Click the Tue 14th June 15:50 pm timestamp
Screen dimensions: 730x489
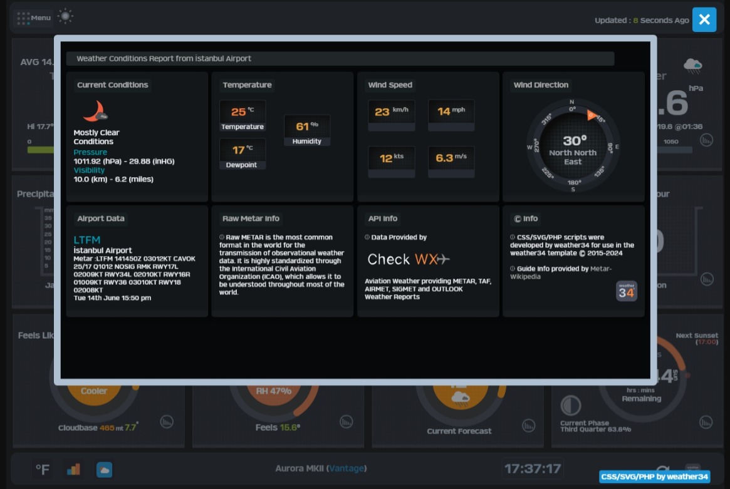pos(112,298)
